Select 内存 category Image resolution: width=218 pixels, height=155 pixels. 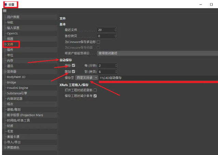click(10, 61)
